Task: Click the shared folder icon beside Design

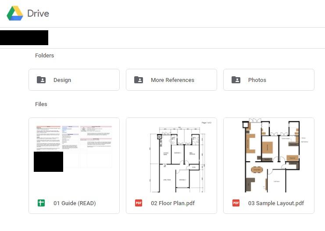Action: point(41,80)
